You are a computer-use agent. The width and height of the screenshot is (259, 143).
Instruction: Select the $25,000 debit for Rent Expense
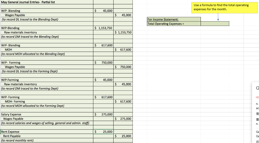click(x=103, y=132)
